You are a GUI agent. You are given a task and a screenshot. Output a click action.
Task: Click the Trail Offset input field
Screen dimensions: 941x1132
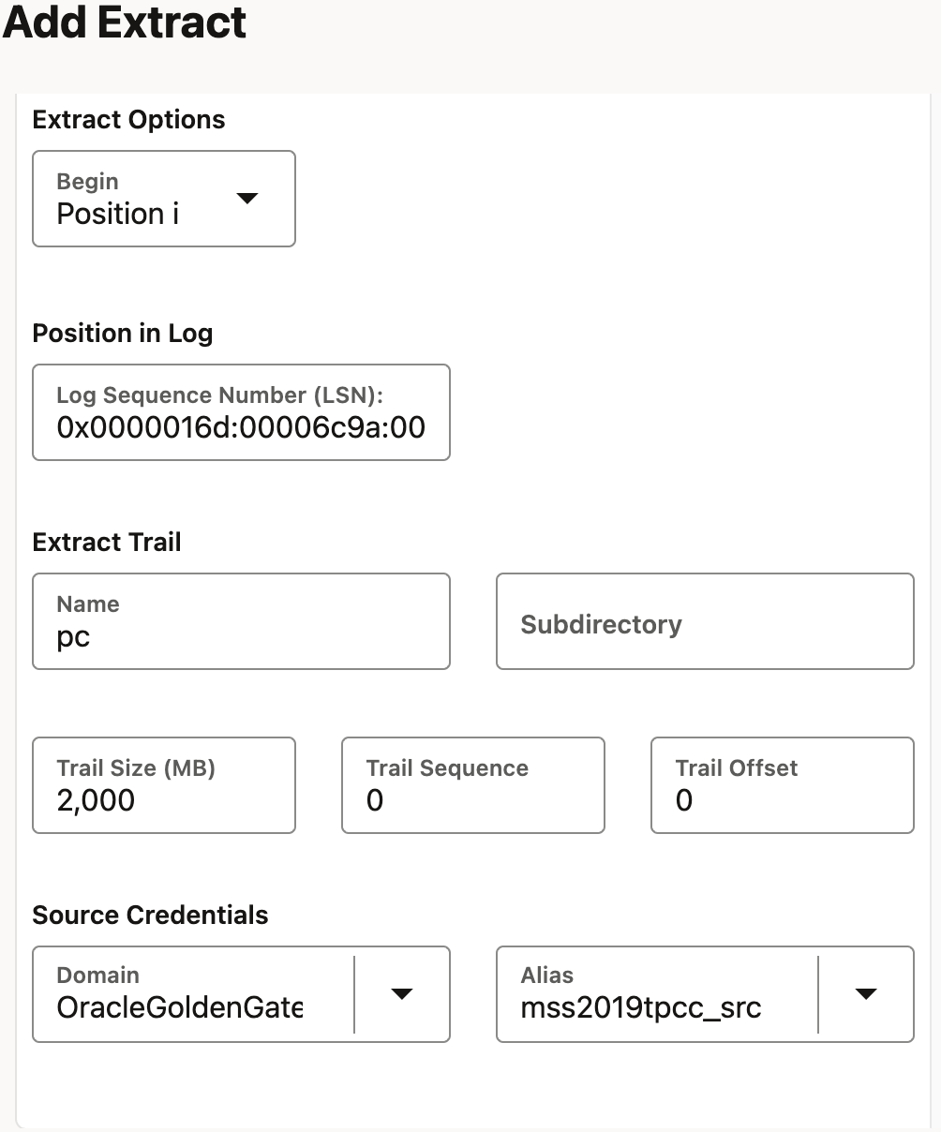(x=781, y=785)
